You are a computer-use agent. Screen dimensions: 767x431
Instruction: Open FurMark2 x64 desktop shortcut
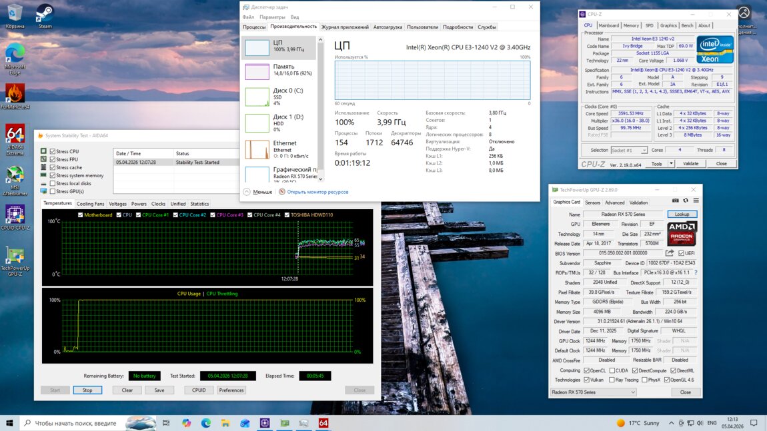click(15, 94)
